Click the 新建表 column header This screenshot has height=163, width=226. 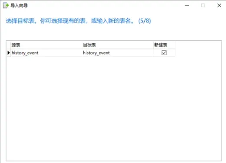click(x=164, y=45)
